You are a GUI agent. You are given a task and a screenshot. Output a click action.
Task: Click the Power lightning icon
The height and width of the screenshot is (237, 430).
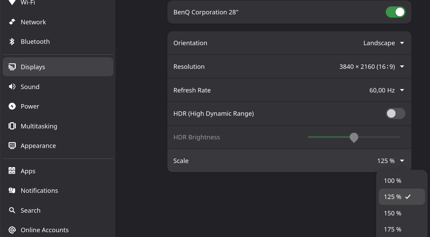click(x=12, y=106)
